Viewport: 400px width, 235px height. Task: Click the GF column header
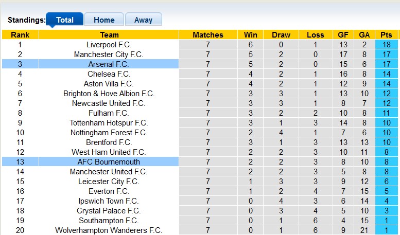click(343, 35)
